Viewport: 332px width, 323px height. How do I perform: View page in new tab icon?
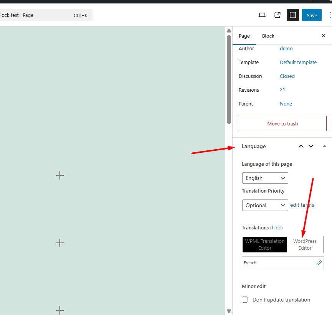point(277,15)
